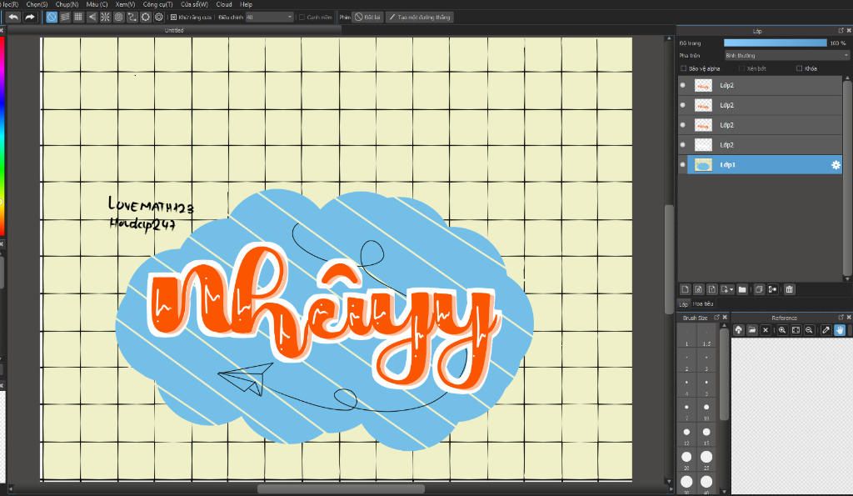Select brush size 10 preset

point(706,408)
